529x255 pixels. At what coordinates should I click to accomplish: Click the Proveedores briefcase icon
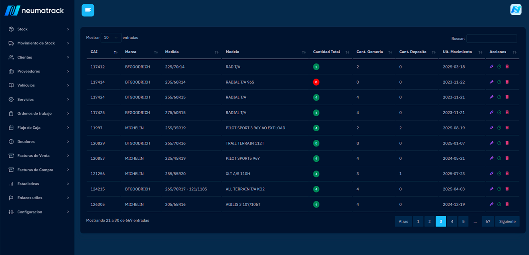11,71
